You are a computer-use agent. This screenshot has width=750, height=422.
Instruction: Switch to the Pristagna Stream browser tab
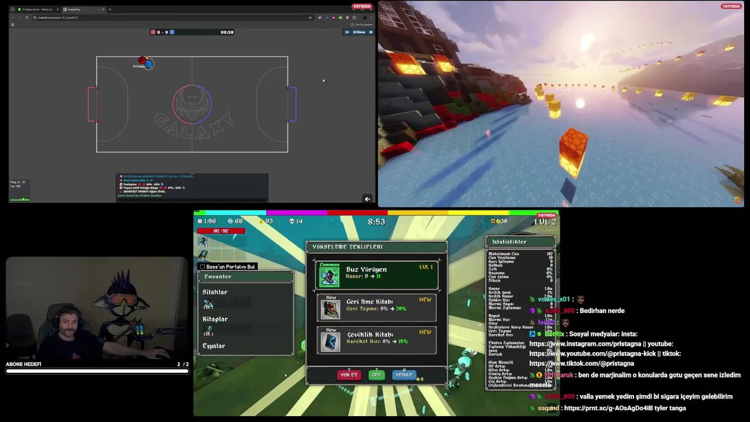pos(38,9)
